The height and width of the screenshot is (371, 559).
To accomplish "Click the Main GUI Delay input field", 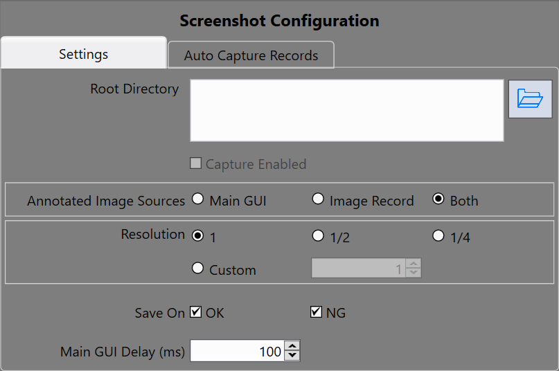I will 236,352.
